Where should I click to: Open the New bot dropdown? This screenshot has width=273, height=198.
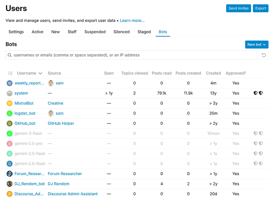[x=257, y=45]
